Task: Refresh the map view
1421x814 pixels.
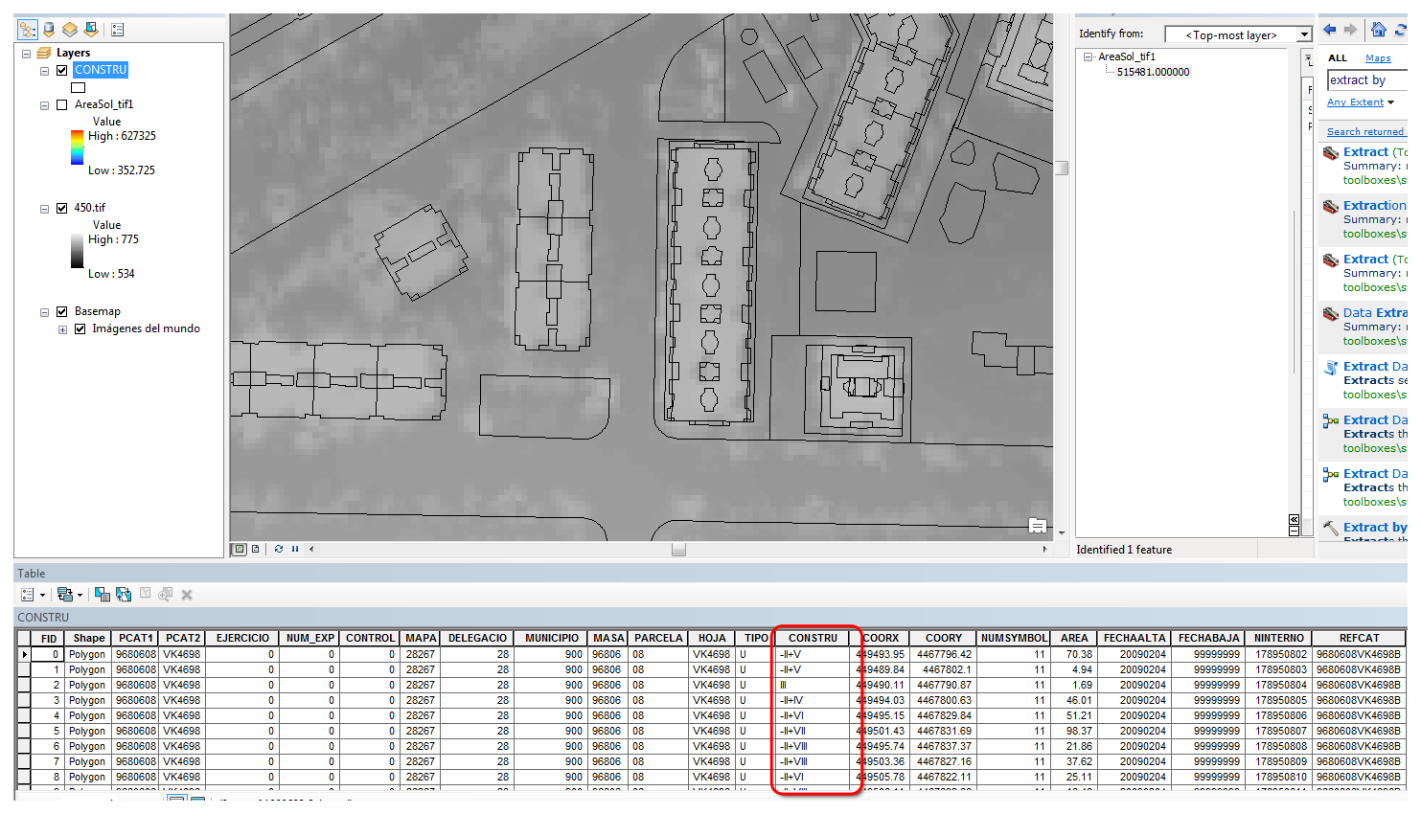Action: coord(279,549)
